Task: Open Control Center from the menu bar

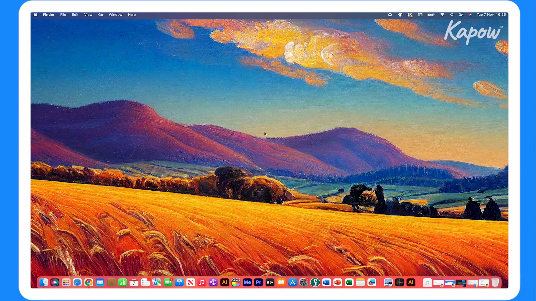Action: [x=461, y=15]
